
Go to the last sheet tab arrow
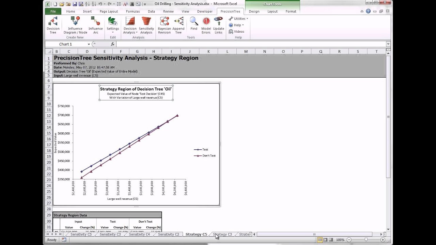(x=60, y=234)
